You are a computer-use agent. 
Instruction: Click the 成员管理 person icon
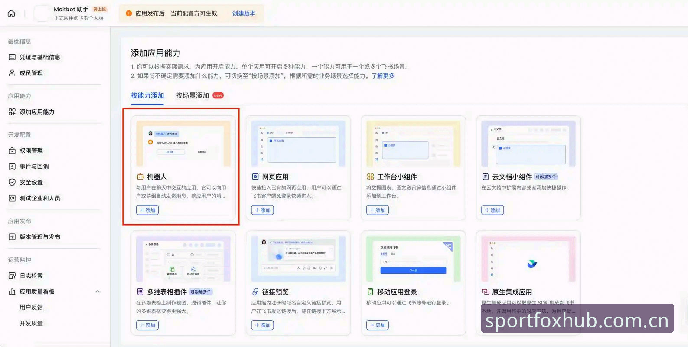tap(12, 73)
